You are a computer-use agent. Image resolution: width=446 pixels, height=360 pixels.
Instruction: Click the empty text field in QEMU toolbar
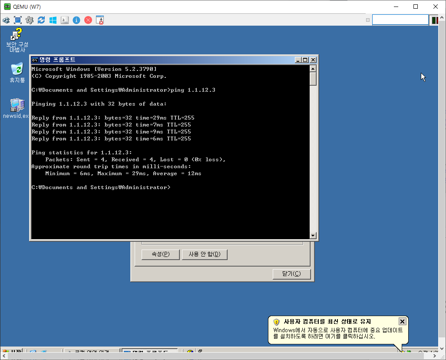400,20
